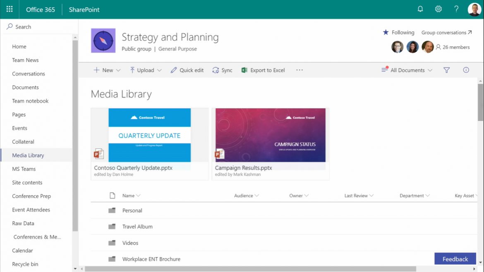This screenshot has width=484, height=272.
Task: Click the PowerPoint icon on Contoso Quarterly Update
Action: (x=99, y=153)
